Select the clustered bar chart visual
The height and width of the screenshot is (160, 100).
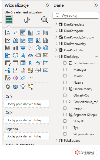coord(23,33)
